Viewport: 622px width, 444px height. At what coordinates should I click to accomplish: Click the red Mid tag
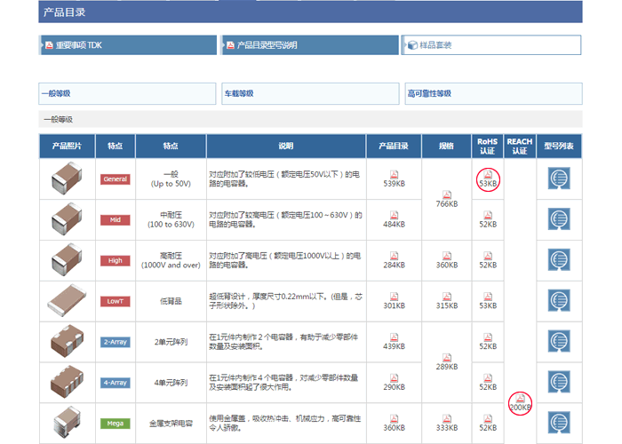(115, 220)
